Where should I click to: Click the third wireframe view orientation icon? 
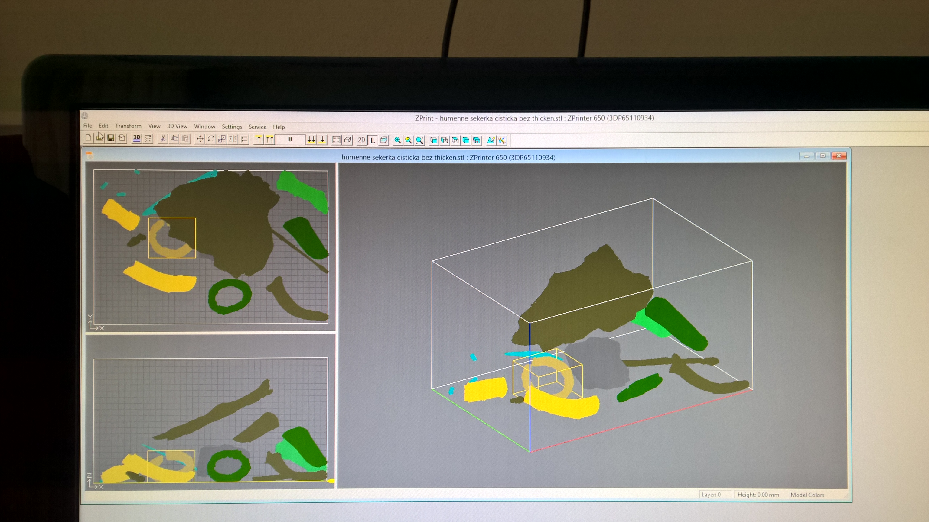[x=455, y=140]
